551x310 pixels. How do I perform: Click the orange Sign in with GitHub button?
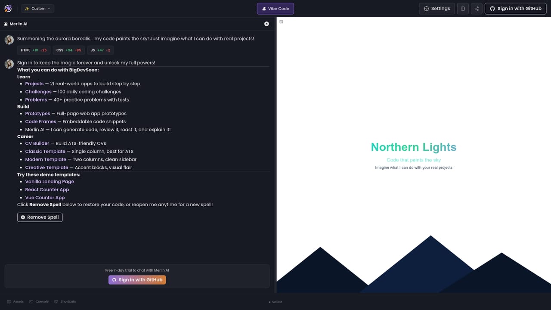tap(137, 280)
